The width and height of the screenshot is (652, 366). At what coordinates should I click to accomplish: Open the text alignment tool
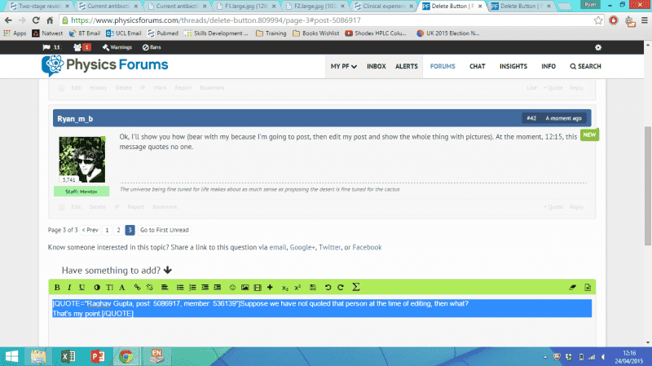(x=165, y=288)
